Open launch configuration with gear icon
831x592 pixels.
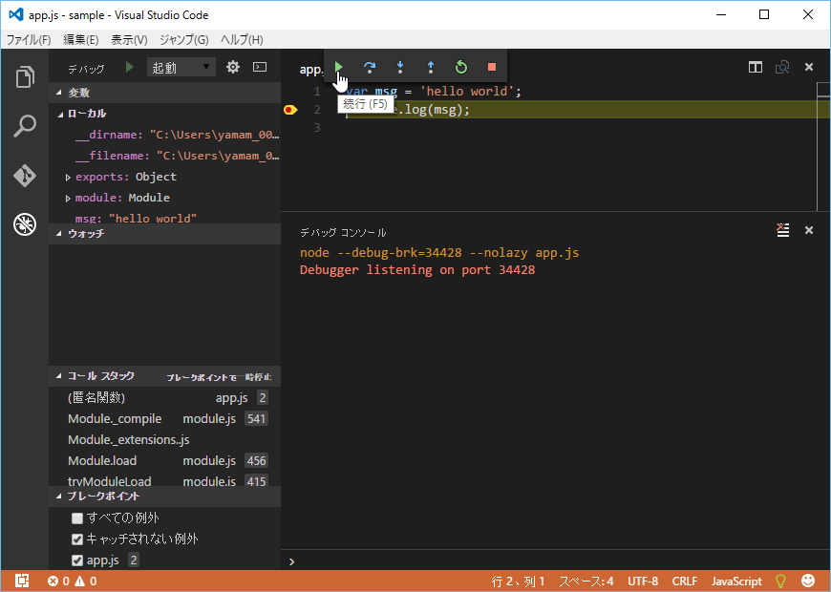click(233, 68)
